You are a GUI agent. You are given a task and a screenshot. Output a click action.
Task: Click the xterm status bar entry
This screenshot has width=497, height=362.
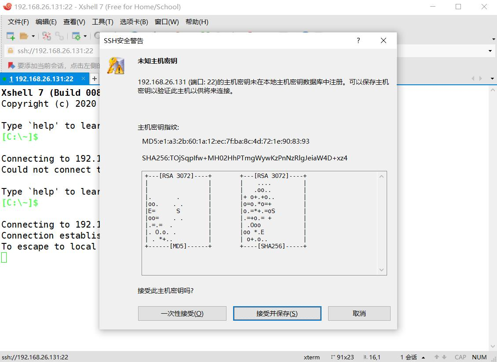click(311, 357)
